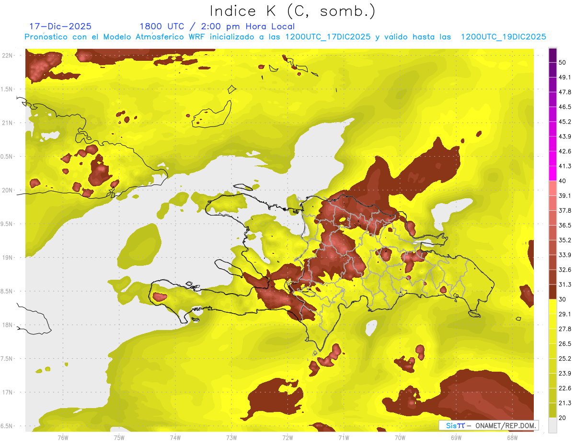Click the color scale value "49.1"
This screenshot has width=575, height=444.
[x=565, y=77]
